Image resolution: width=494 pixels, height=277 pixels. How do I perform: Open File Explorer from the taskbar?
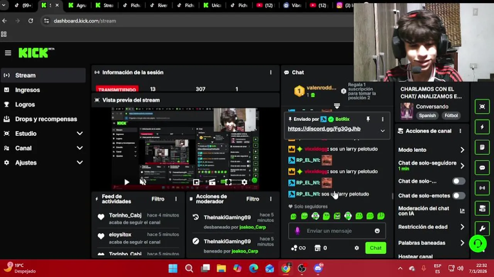[221, 268]
